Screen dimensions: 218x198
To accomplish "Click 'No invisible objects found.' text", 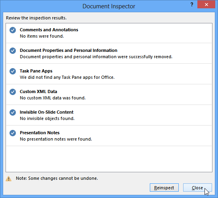I will [x=47, y=118].
